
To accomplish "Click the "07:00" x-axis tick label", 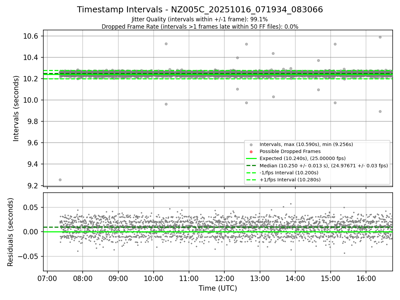I will (x=47, y=278).
